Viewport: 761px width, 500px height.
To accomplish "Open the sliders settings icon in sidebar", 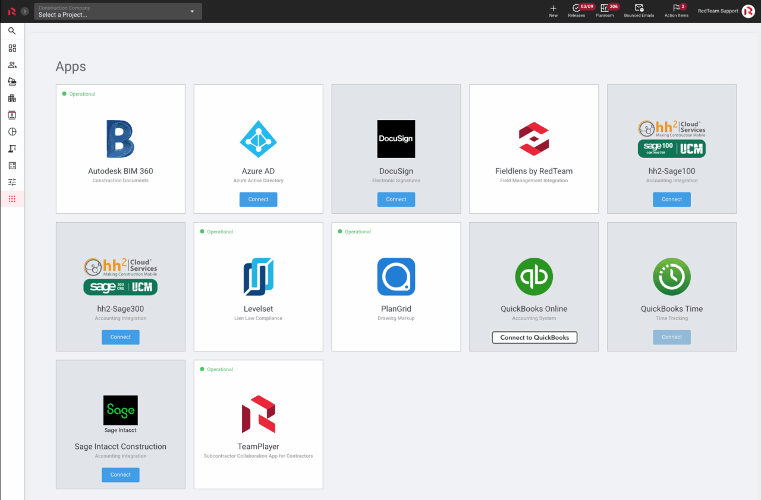I will (x=12, y=182).
